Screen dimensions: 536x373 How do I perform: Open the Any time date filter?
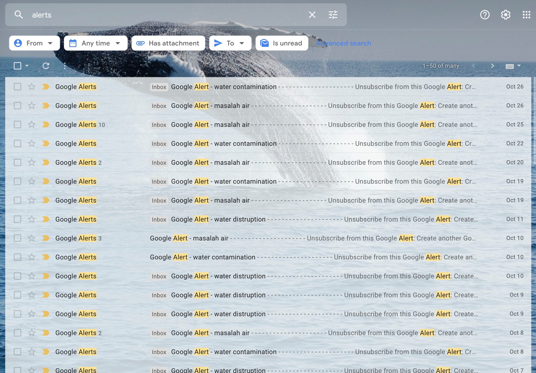tap(96, 43)
